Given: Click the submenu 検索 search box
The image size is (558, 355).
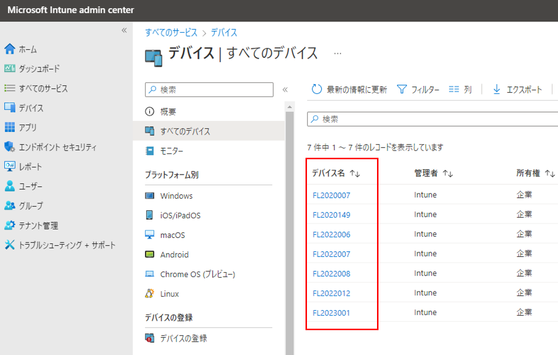Looking at the screenshot, I should tap(209, 90).
